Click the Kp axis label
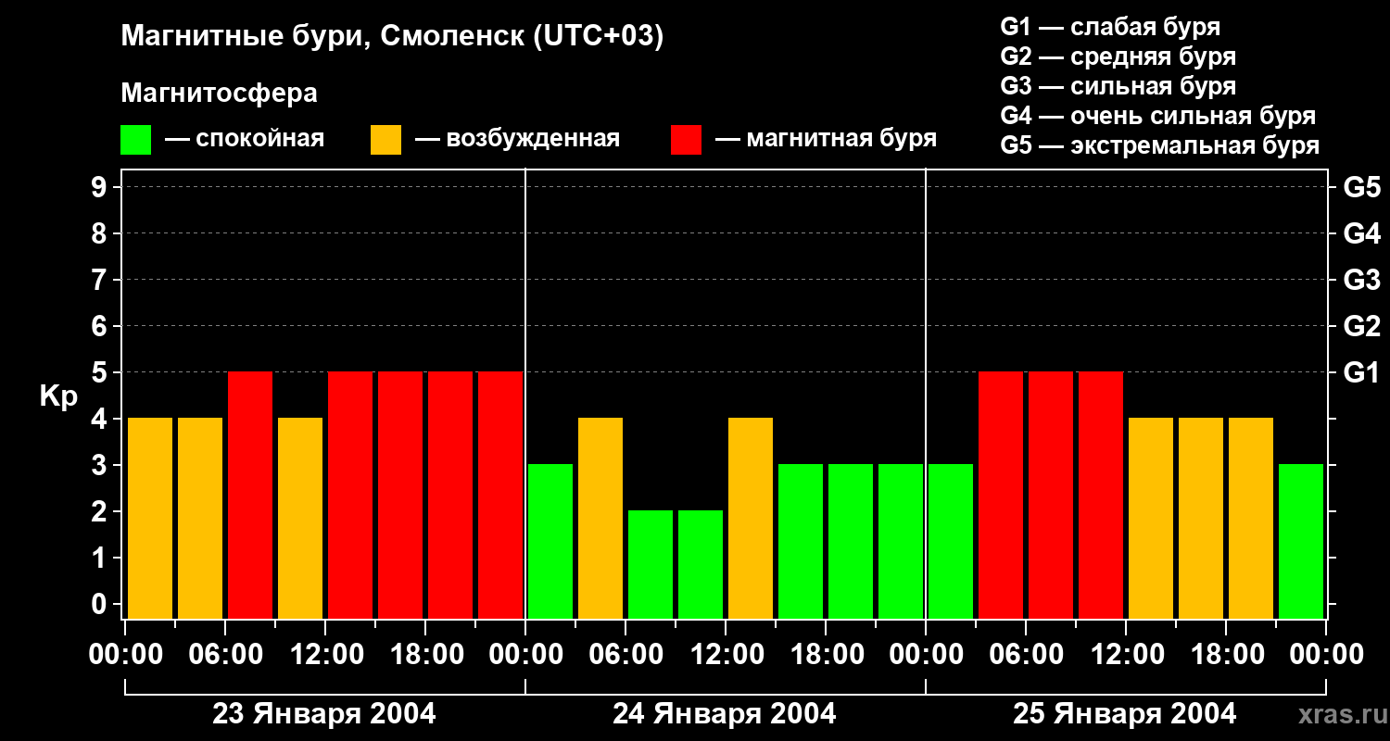Viewport: 1390px width, 741px height. pyautogui.click(x=58, y=396)
